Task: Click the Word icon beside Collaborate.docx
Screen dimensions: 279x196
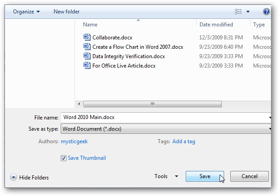Action: [87, 37]
